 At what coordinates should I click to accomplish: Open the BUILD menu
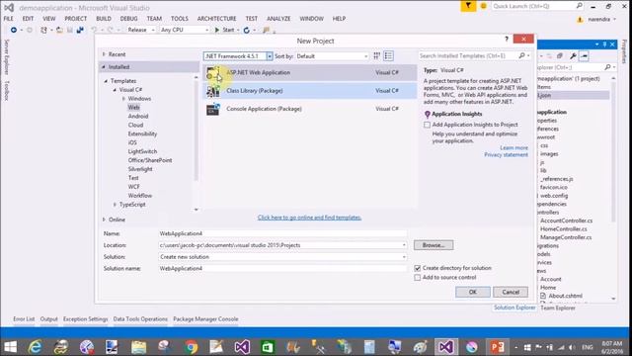point(104,19)
